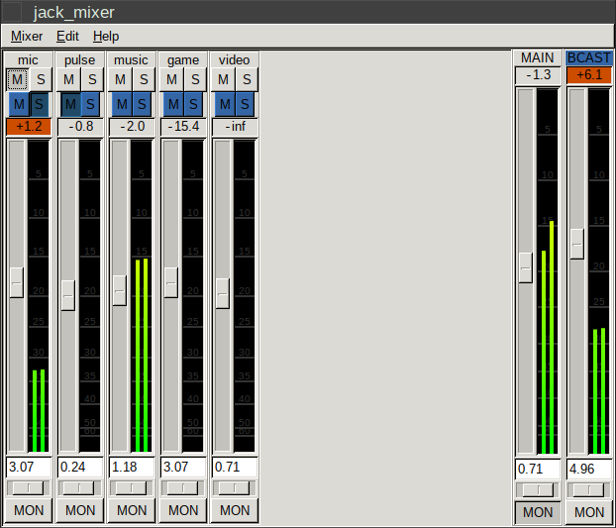616x528 pixels.
Task: Toggle solo (S) on mic channel
Action: (41, 80)
